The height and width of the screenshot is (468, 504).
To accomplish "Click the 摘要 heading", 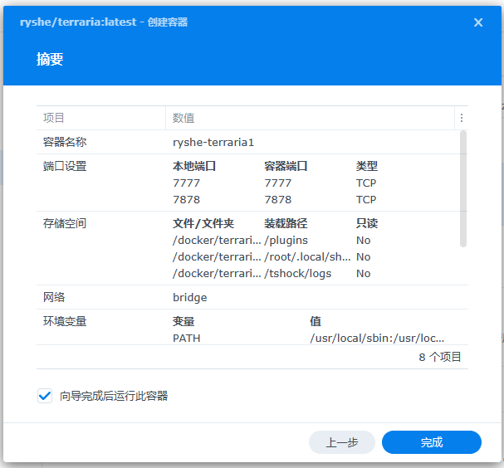I will (x=50, y=59).
